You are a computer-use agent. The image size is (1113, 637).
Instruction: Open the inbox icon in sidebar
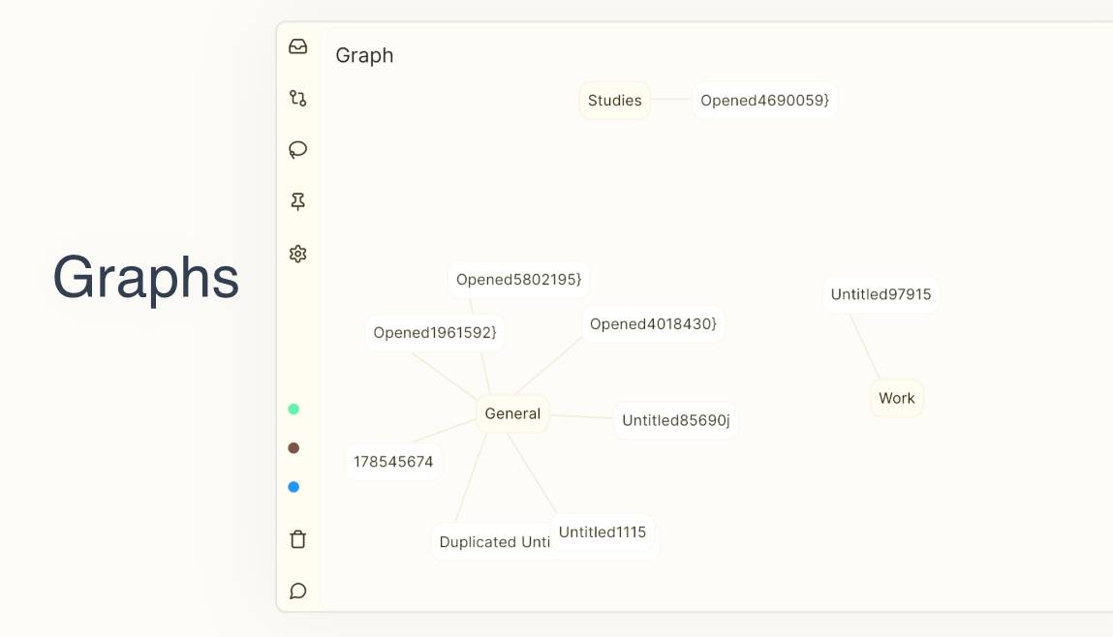[298, 46]
